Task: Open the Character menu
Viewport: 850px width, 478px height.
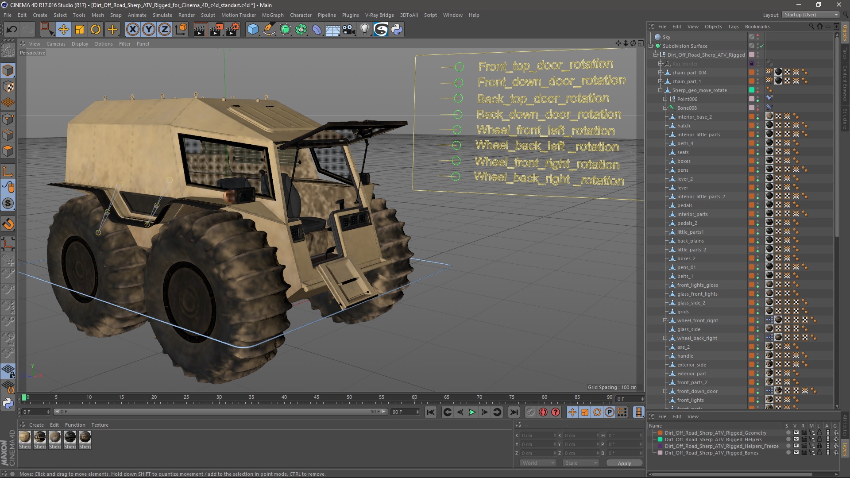Action: coord(301,15)
